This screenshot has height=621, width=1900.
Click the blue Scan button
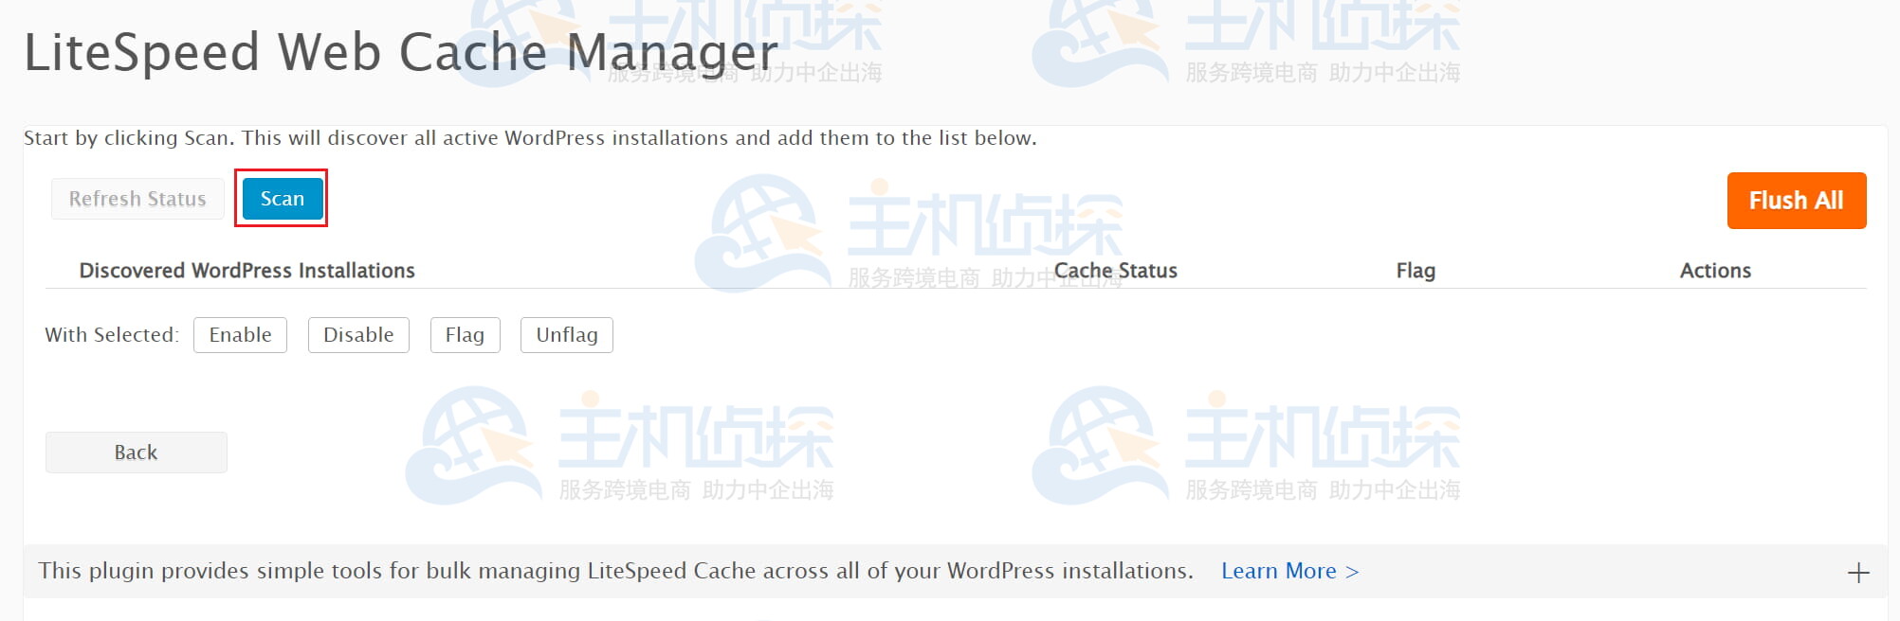coord(282,199)
